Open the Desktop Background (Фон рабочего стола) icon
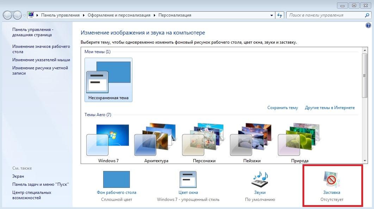The width and height of the screenshot is (374, 209). pos(117,179)
